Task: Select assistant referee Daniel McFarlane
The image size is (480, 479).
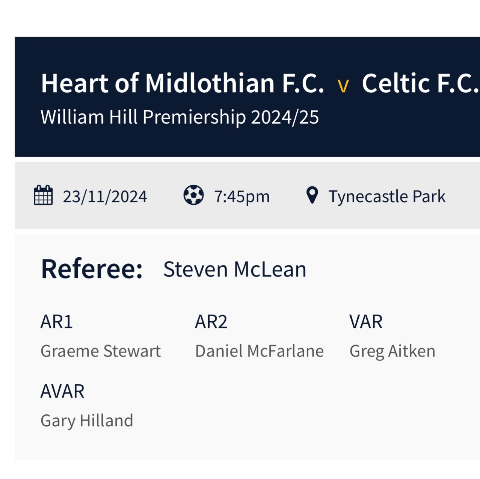Action: point(259,351)
